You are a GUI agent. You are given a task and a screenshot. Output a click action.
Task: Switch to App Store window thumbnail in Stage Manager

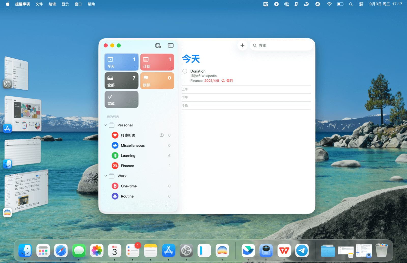coord(23,113)
